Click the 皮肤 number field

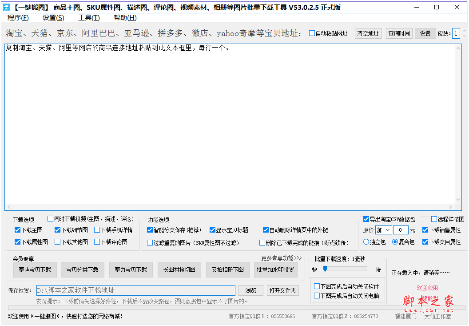coord(456,33)
